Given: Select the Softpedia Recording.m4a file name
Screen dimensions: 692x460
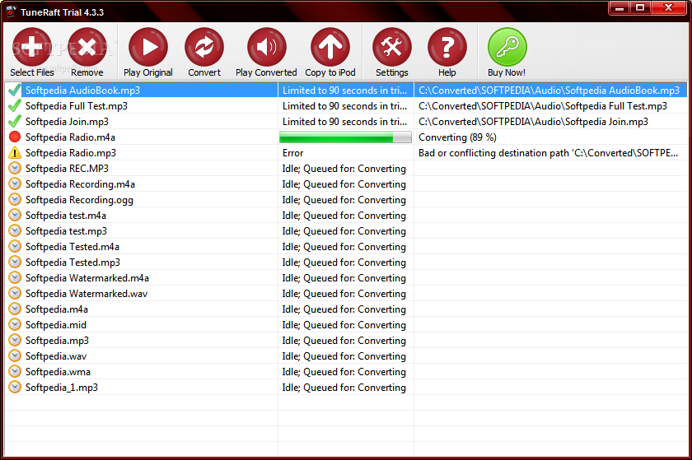Looking at the screenshot, I should [x=80, y=184].
